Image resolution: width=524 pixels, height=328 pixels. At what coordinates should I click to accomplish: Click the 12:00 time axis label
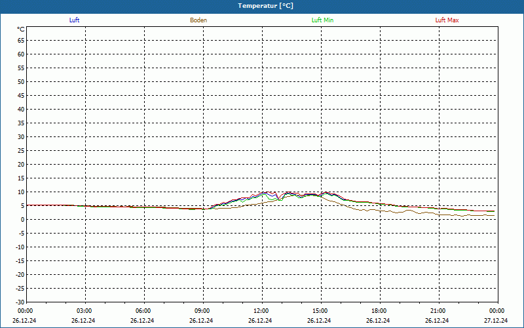[x=261, y=311]
